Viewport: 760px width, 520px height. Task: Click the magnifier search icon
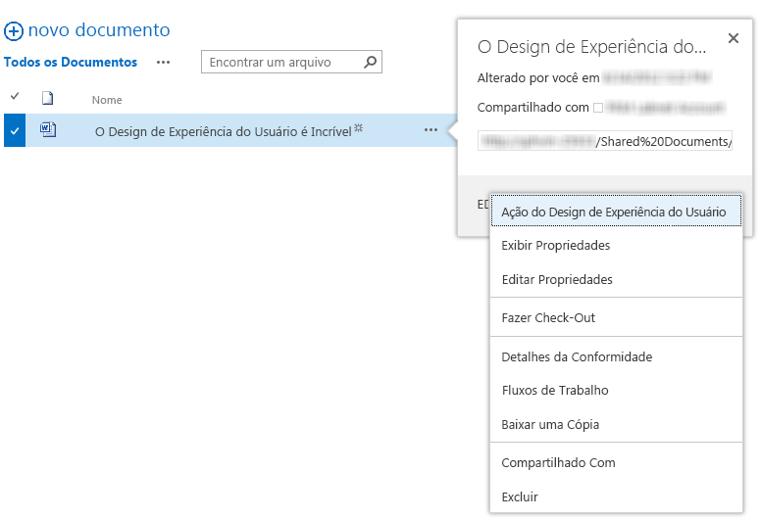371,62
